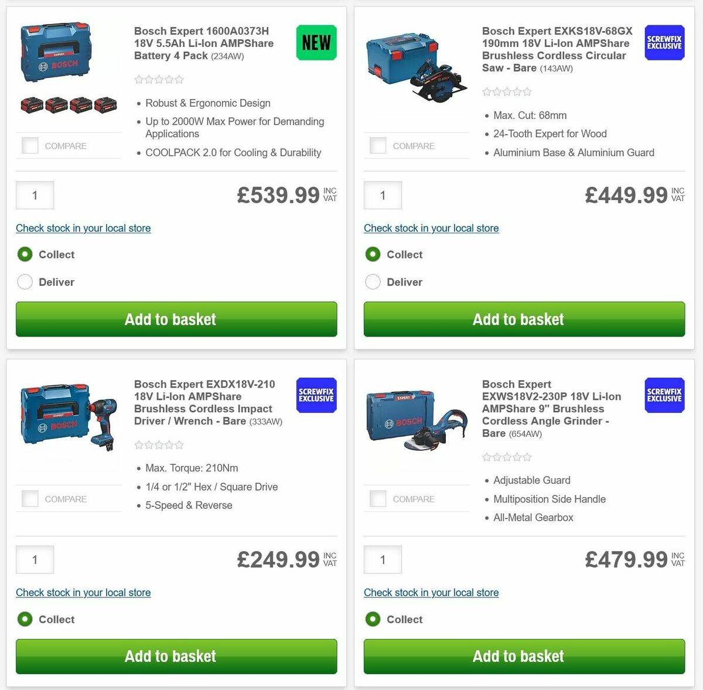Screen dimensions: 703x690
Task: Enable Compare for the angle grinder
Action: 377,498
